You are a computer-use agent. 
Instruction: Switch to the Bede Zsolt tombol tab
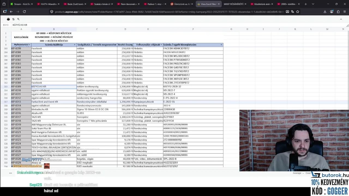(x=75, y=4)
